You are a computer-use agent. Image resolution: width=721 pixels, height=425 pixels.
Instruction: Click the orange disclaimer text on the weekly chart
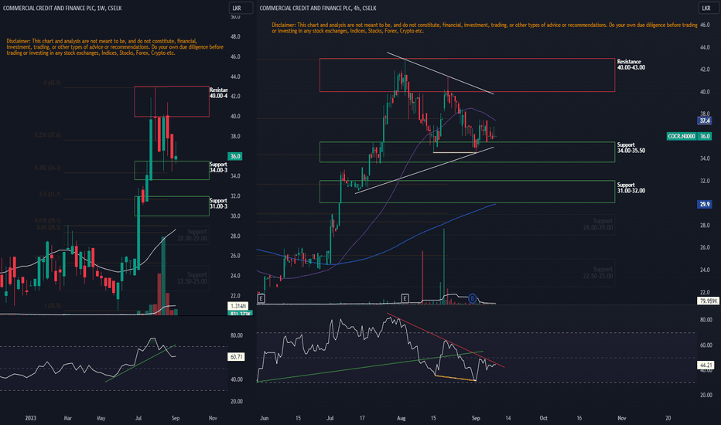click(x=115, y=47)
